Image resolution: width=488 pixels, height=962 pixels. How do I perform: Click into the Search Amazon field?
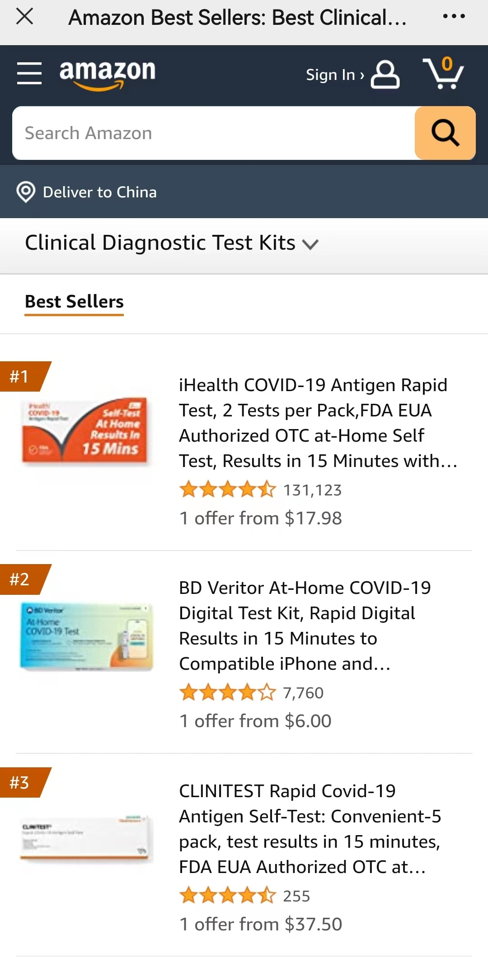tap(212, 133)
